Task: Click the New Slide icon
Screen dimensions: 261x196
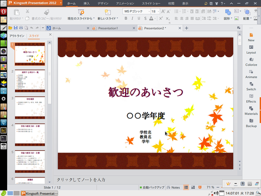Action: pyautogui.click(x=108, y=12)
